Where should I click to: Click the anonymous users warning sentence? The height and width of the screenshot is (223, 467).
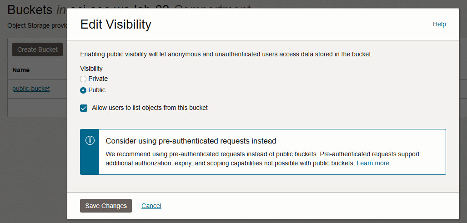(226, 55)
